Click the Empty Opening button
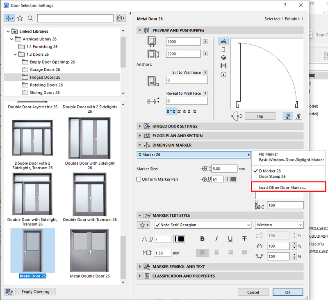 click(35, 291)
